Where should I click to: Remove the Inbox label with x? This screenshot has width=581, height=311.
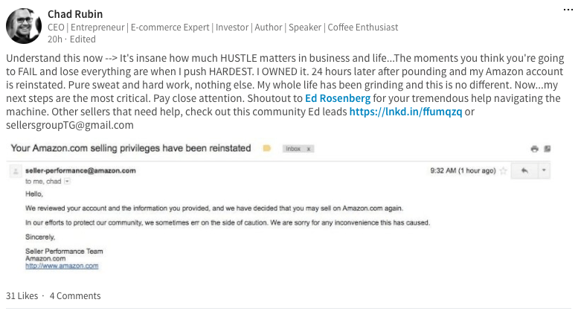[x=308, y=149]
